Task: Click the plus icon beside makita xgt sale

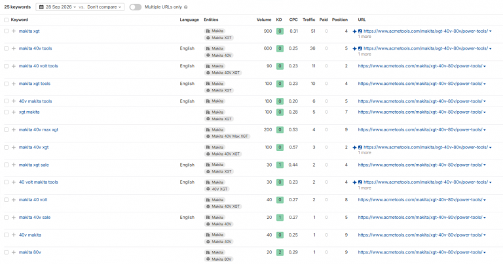Action: coord(14,165)
